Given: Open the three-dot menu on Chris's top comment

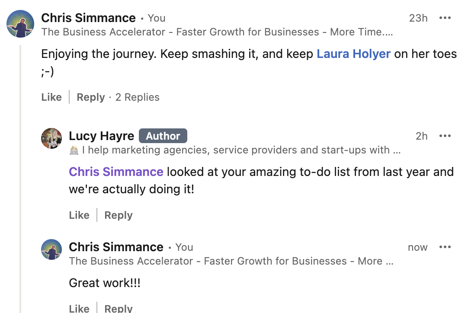Looking at the screenshot, I should click(x=445, y=18).
